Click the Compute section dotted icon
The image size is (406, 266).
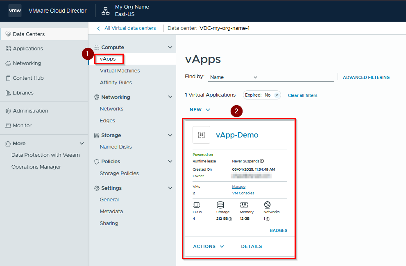tap(97, 47)
